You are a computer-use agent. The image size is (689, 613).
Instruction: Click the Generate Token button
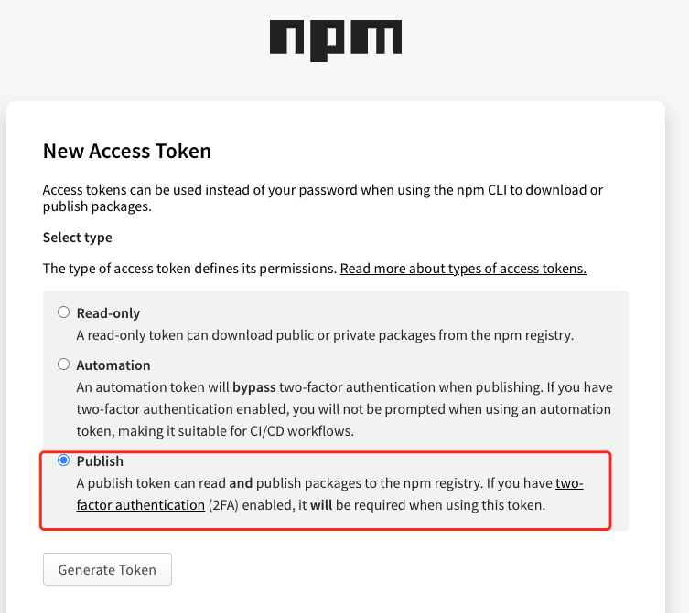(107, 569)
